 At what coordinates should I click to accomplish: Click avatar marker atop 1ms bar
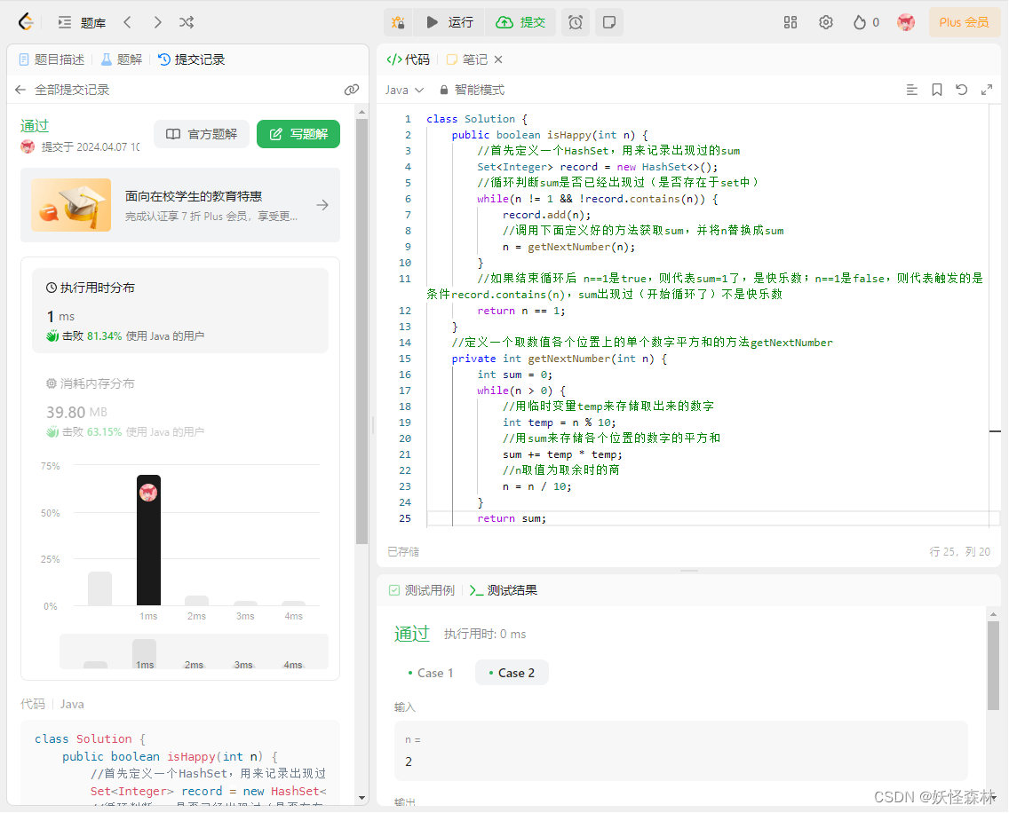click(148, 493)
